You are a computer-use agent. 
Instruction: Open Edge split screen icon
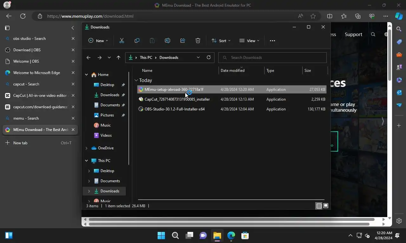(x=330, y=16)
